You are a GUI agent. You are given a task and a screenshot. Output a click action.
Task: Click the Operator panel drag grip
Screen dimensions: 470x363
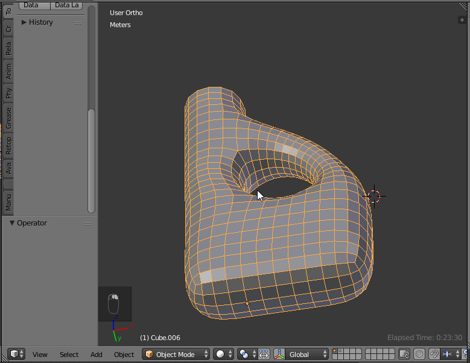tap(88, 224)
